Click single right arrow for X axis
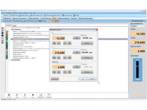 pyautogui.click(x=65, y=43)
